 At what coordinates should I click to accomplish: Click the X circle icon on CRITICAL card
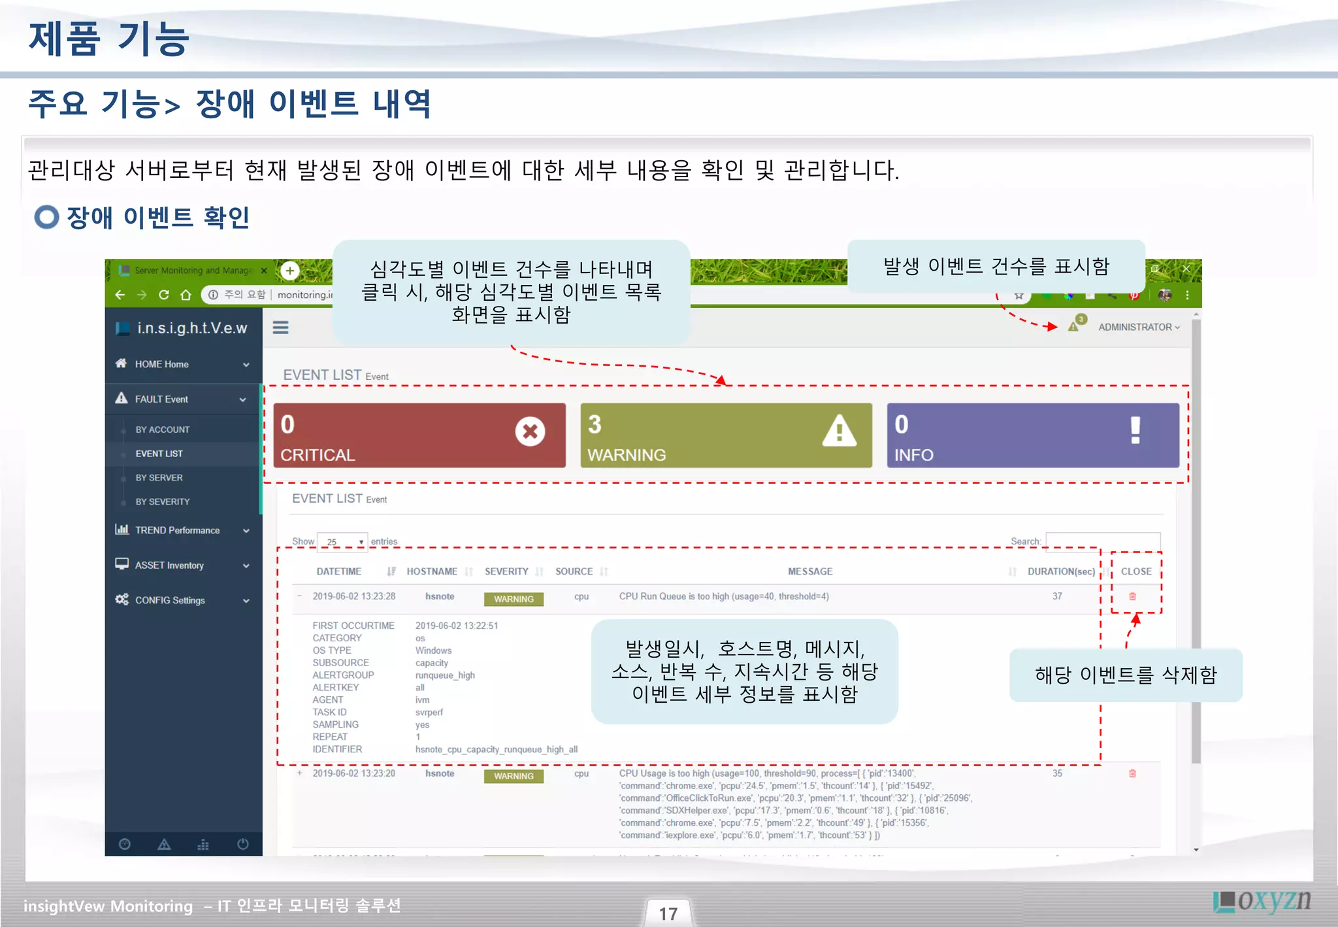pos(530,431)
